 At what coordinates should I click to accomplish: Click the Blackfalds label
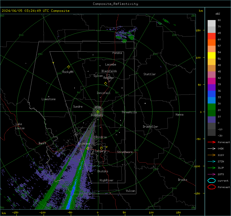pos(109,71)
